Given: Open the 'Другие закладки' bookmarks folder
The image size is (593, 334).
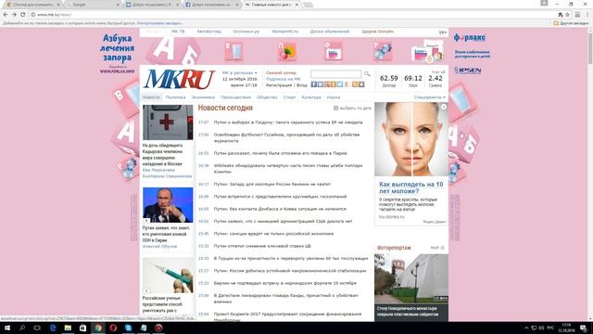Looking at the screenshot, I should point(571,23).
